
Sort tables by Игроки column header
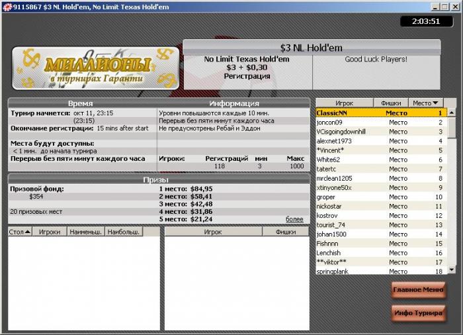(50, 232)
